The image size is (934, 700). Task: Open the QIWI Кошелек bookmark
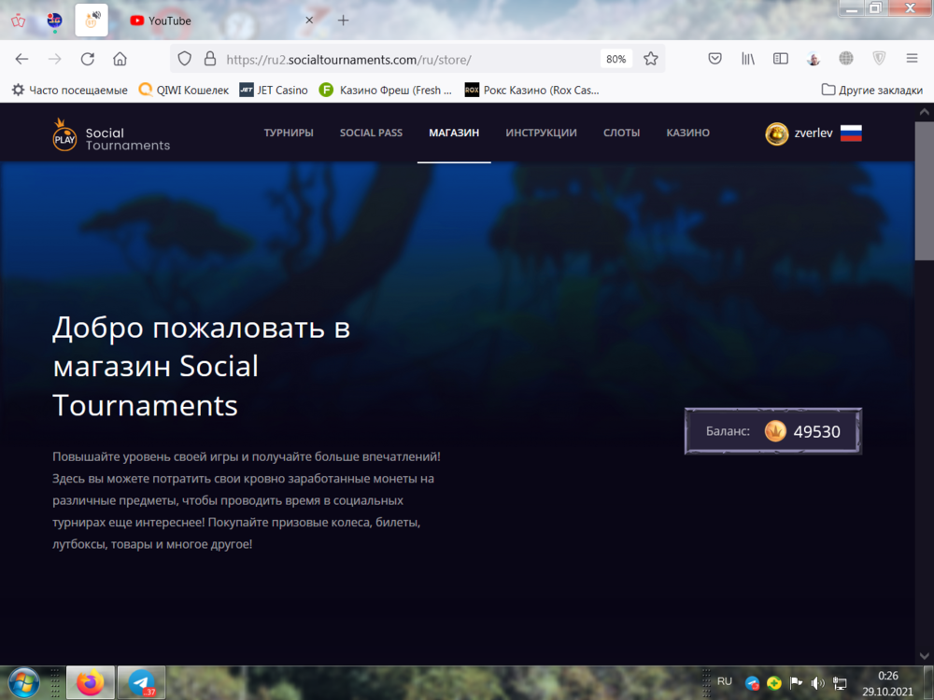tap(183, 90)
